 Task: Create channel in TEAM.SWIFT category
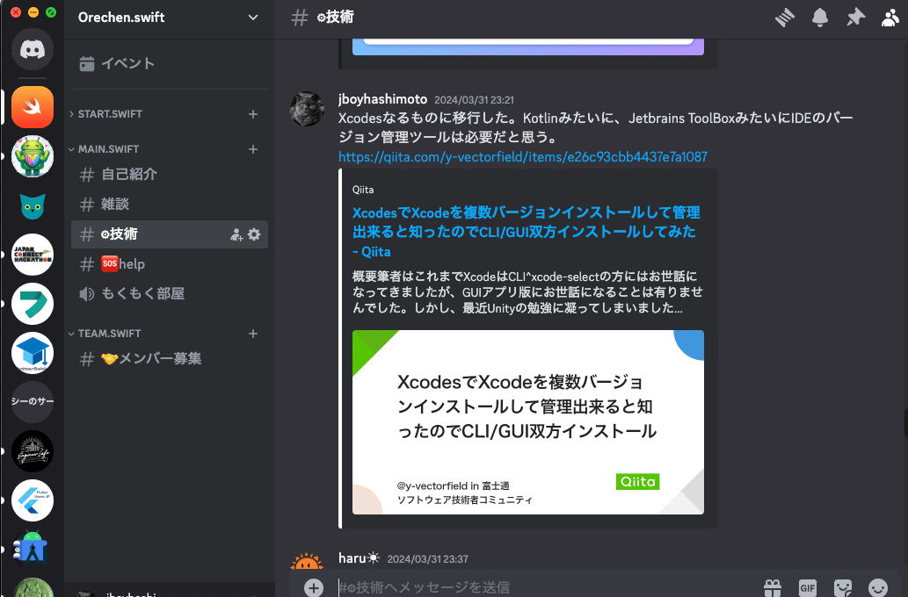coord(253,334)
